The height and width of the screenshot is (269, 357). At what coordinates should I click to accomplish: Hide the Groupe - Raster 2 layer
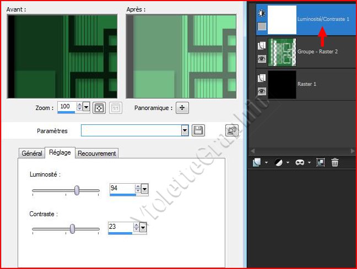point(262,59)
